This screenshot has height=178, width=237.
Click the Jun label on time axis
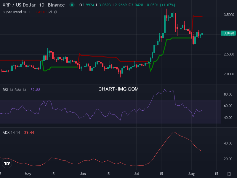(83, 174)
